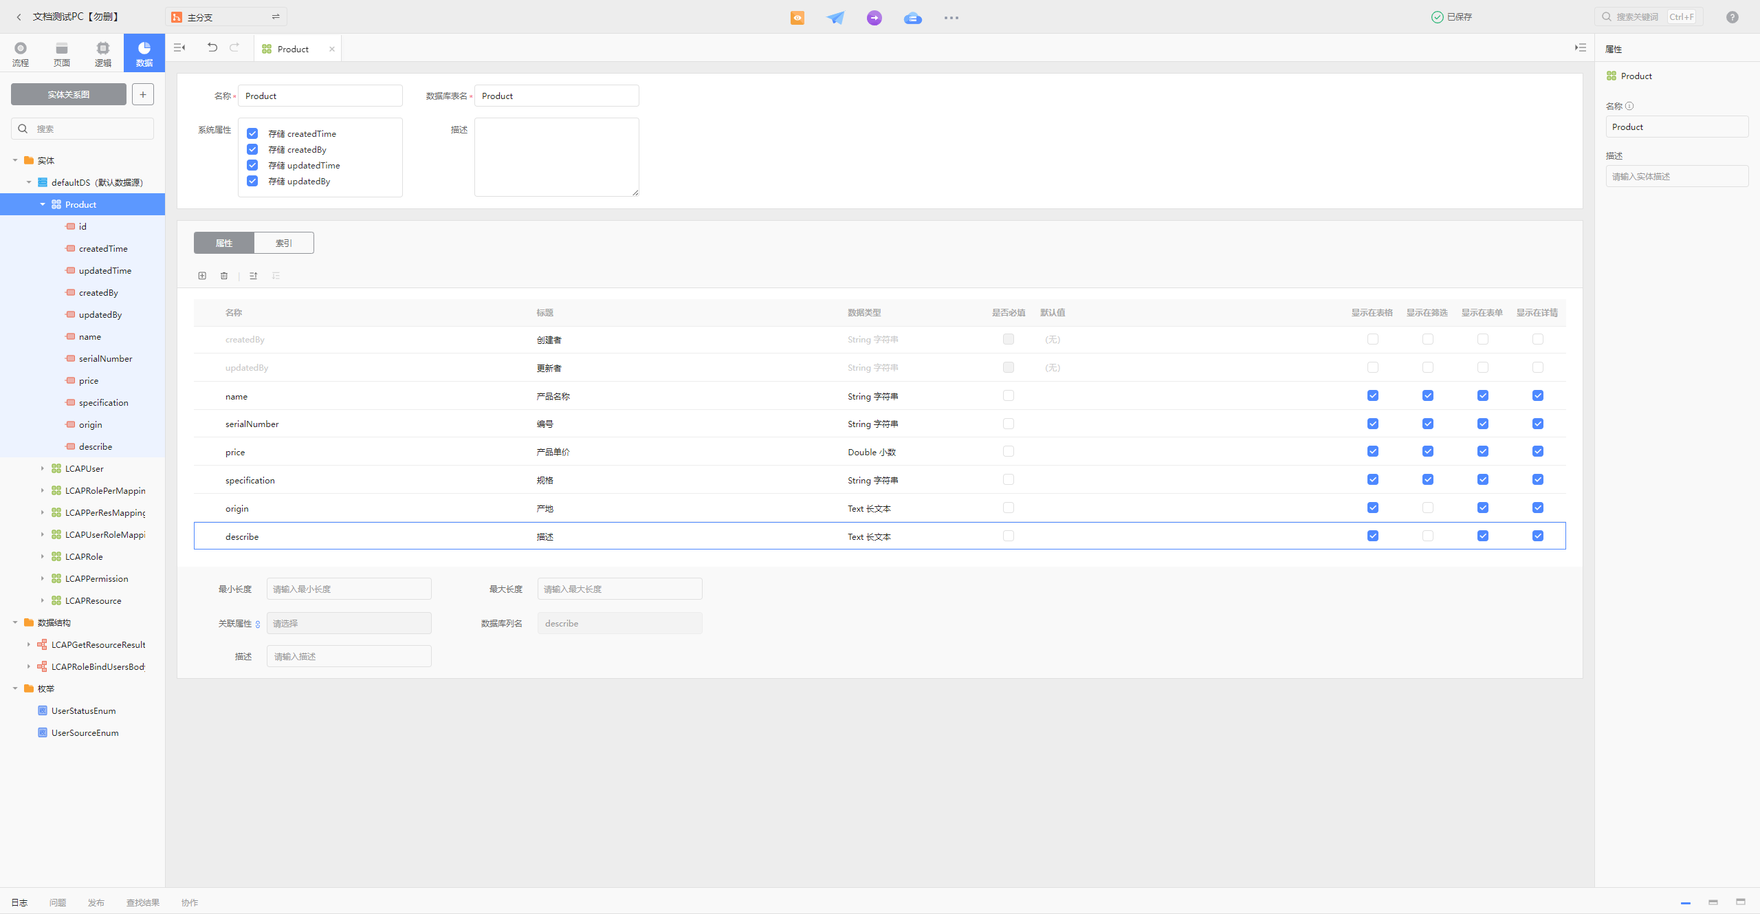Select the UserStatusEnum enum item
The image size is (1760, 914).
coord(83,710)
